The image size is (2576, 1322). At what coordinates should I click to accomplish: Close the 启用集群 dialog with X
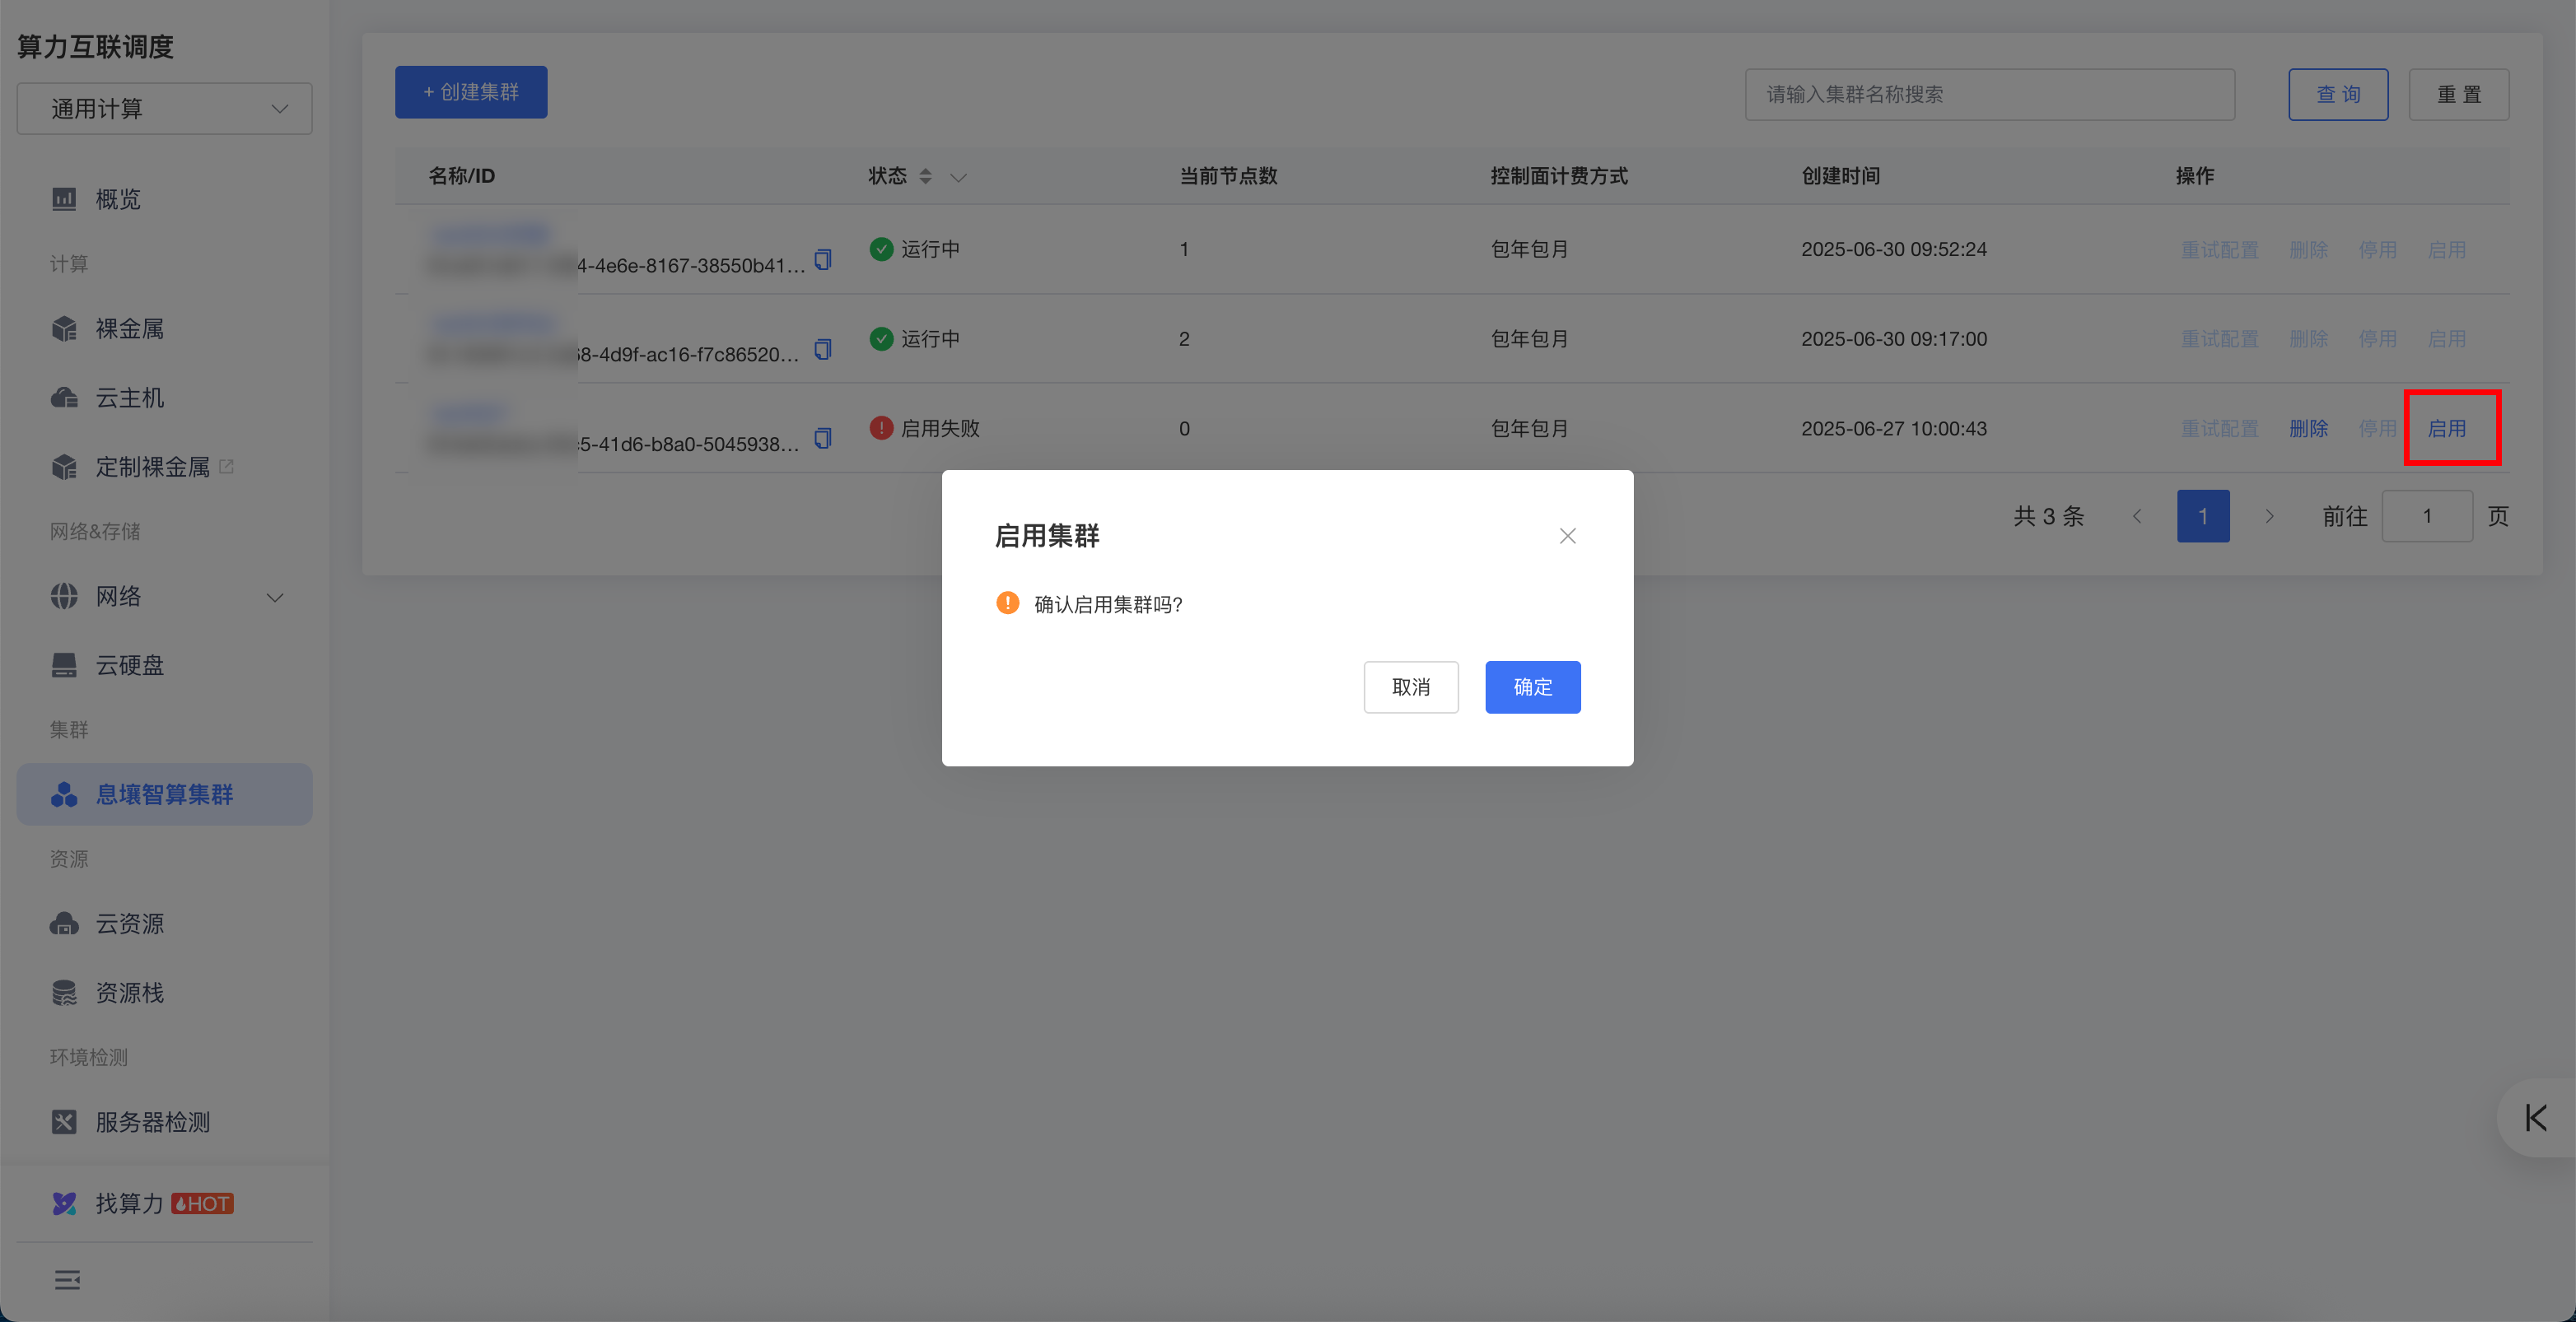(1567, 536)
